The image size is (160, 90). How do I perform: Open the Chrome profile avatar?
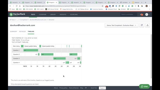tap(146, 6)
